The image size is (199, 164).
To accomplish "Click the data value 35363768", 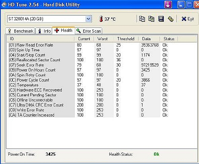I will pos(150,45).
